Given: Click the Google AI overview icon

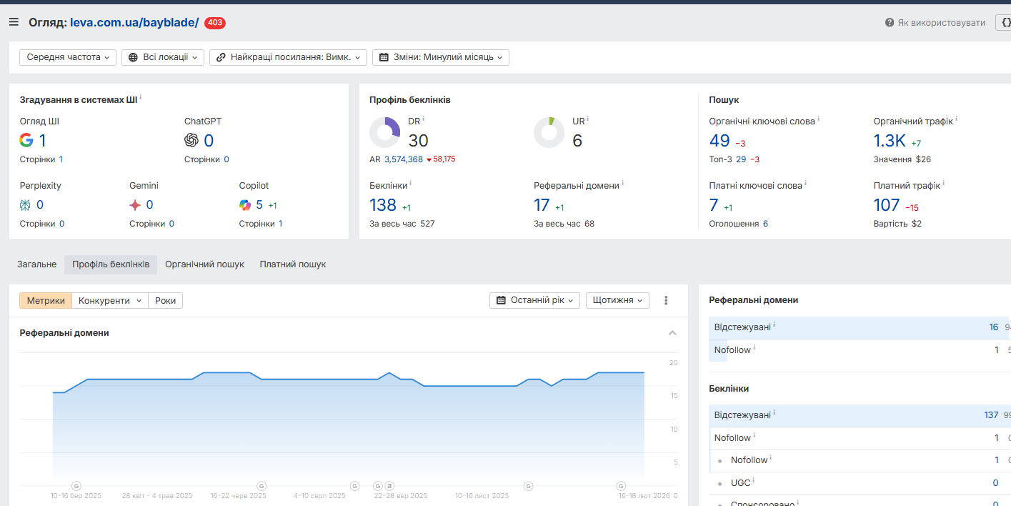Looking at the screenshot, I should tap(26, 140).
